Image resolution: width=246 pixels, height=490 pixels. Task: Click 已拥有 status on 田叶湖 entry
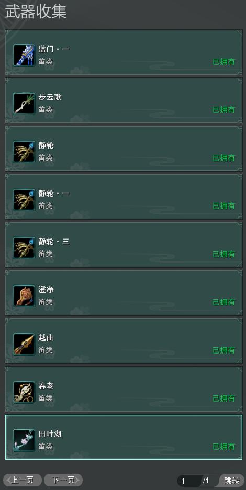[224, 447]
